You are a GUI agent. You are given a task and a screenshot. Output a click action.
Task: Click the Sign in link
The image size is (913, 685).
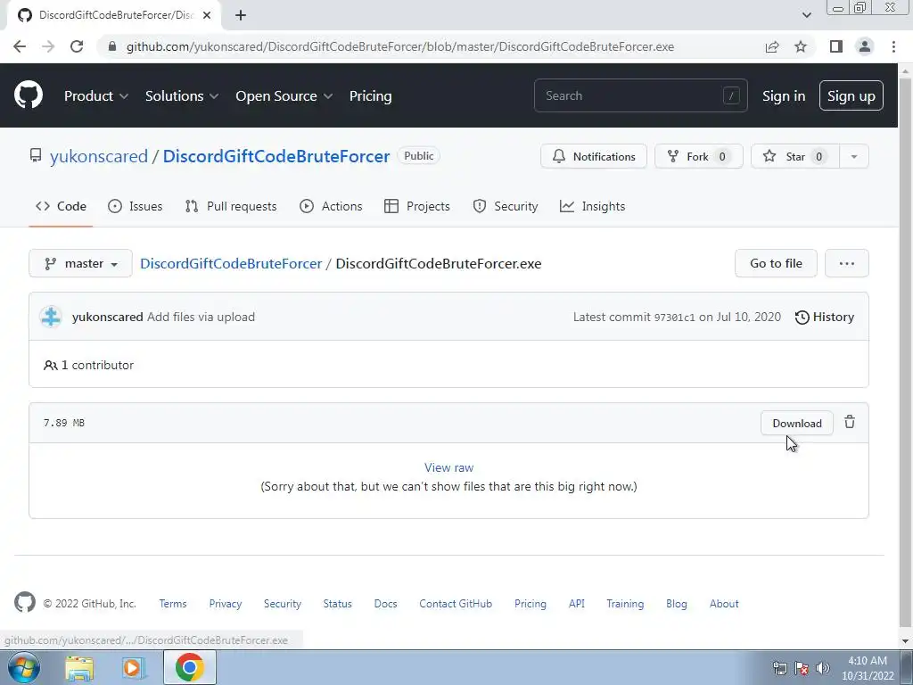pos(784,96)
